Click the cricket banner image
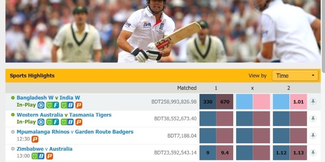325x162 pixels. (163, 31)
